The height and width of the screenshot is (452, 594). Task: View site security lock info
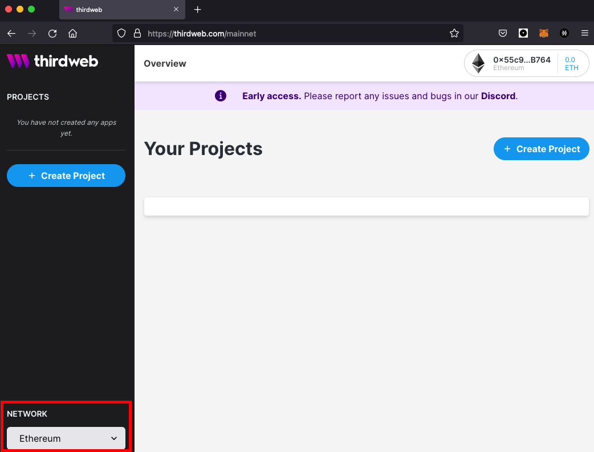[x=137, y=33]
